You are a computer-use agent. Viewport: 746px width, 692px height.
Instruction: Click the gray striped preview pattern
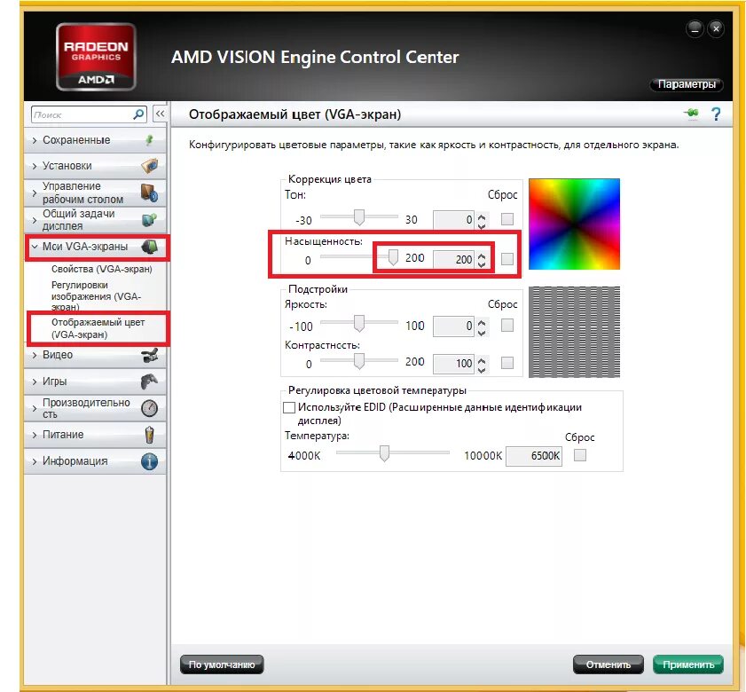click(574, 332)
